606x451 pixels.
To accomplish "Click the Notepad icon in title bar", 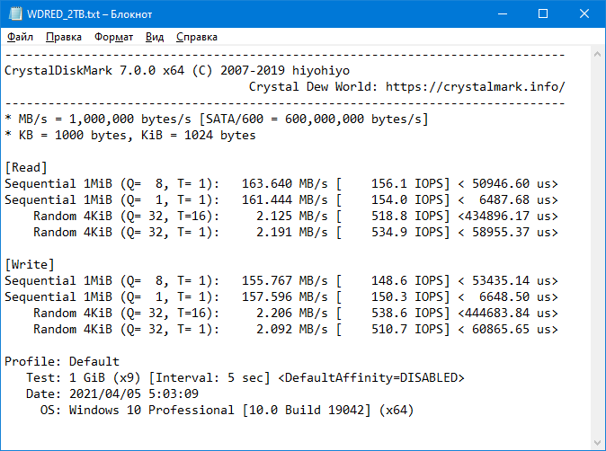I will pos(15,13).
